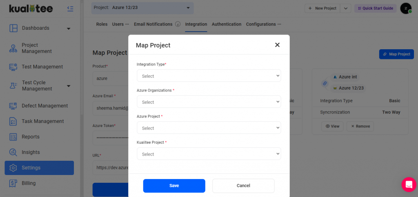Click the Azure Email field

(110, 108)
